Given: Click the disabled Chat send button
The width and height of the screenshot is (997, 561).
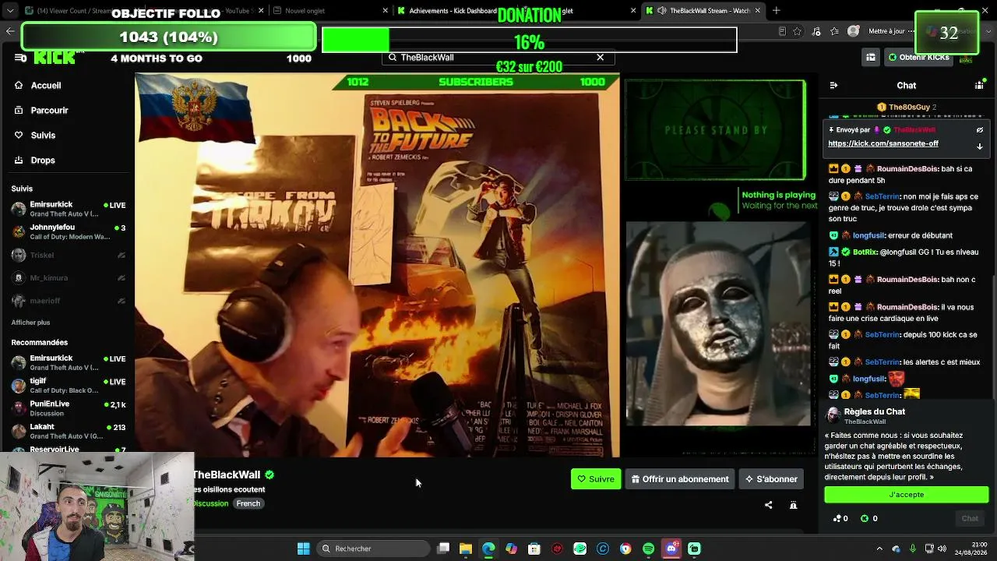Looking at the screenshot, I should tap(970, 518).
